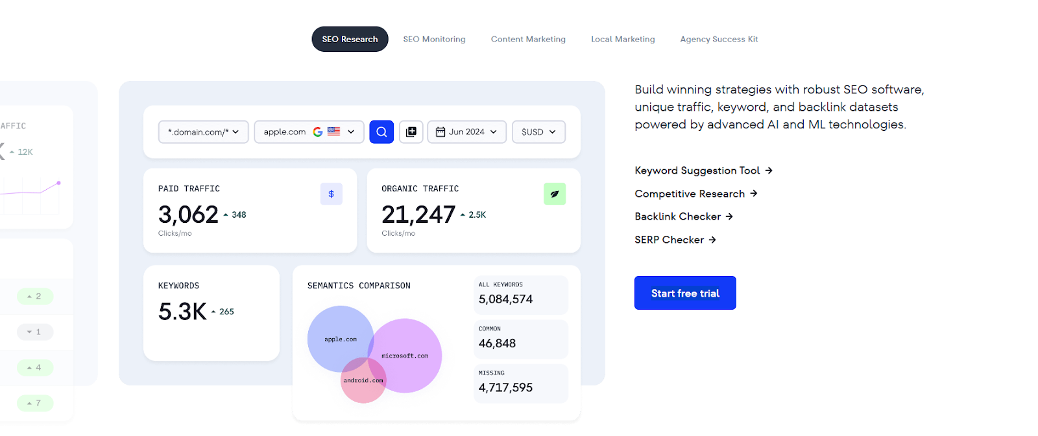Click the 12K traffic change value
The width and height of the screenshot is (1038, 436).
(x=25, y=152)
